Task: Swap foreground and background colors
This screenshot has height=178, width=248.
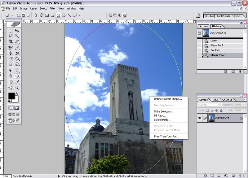Action: pyautogui.click(x=17, y=93)
